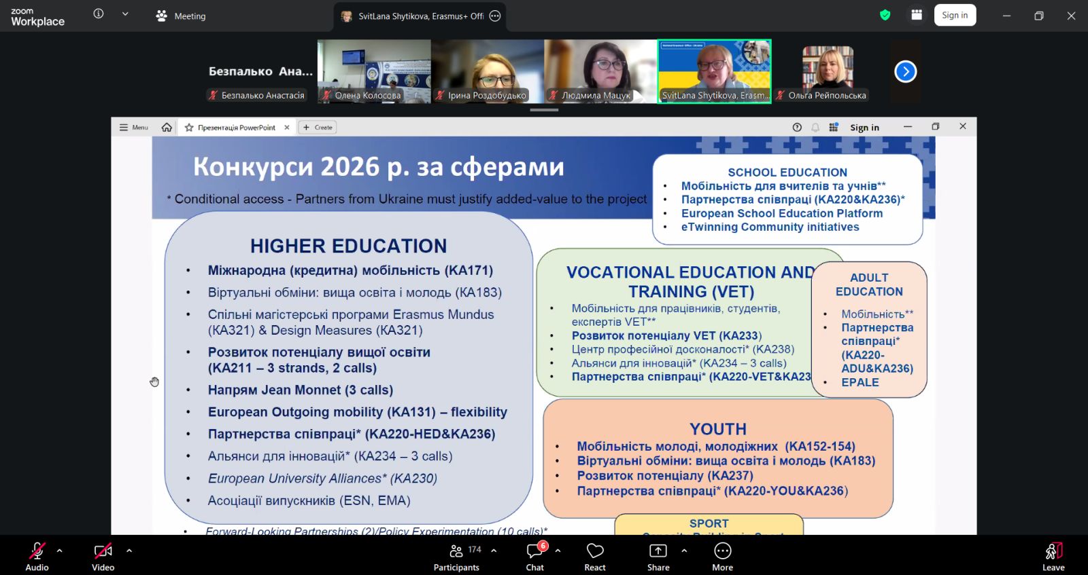Expand audio options arrow next to Audio
1088x575 pixels.
(x=60, y=551)
